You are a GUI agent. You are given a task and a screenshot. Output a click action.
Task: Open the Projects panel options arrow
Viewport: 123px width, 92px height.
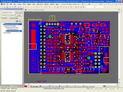click(x=19, y=9)
